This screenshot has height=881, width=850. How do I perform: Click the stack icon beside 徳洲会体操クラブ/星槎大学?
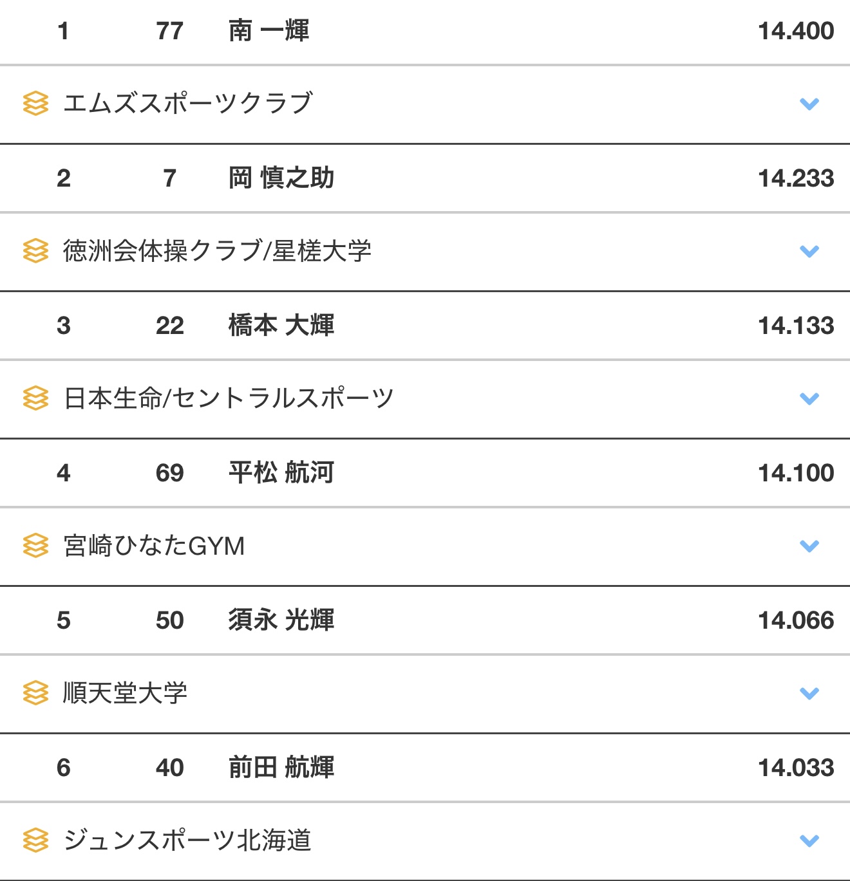(35, 251)
